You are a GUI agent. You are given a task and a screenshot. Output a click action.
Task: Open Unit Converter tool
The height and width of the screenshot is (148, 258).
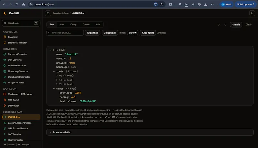coord(21,60)
